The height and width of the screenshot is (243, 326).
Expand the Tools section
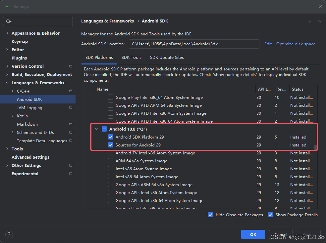click(7, 149)
